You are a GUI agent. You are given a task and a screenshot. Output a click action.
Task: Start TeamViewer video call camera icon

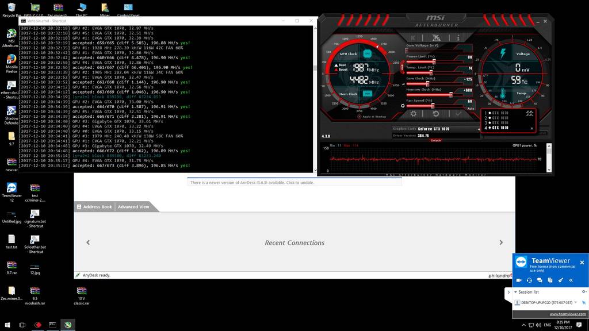(519, 280)
